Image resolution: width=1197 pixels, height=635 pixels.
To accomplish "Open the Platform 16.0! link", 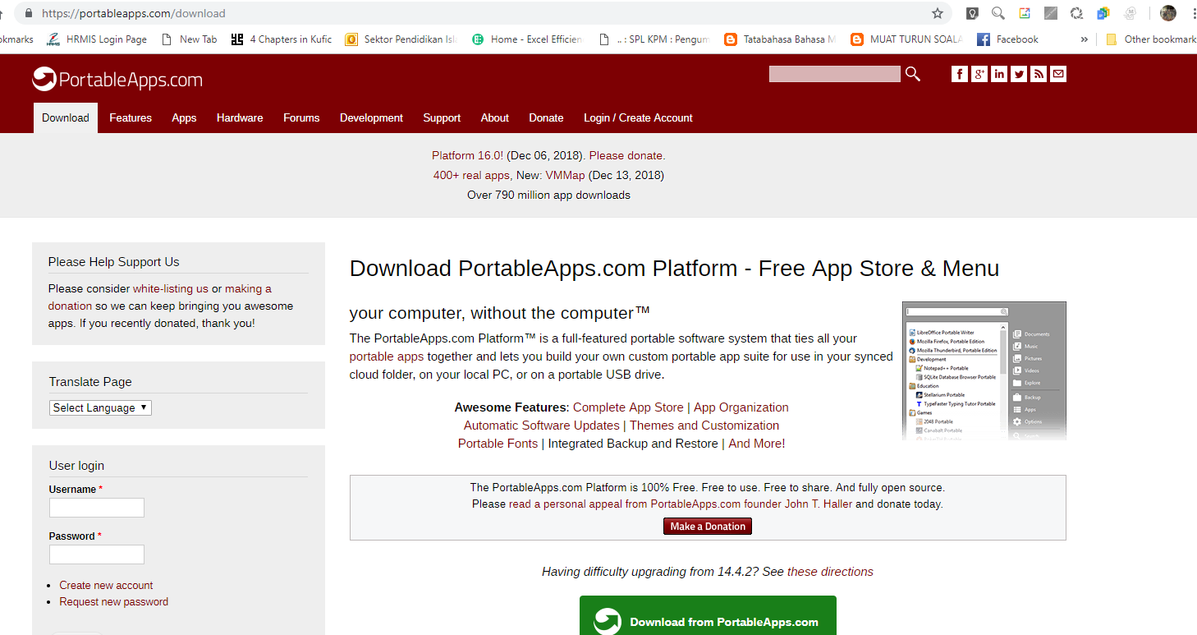I will click(467, 155).
